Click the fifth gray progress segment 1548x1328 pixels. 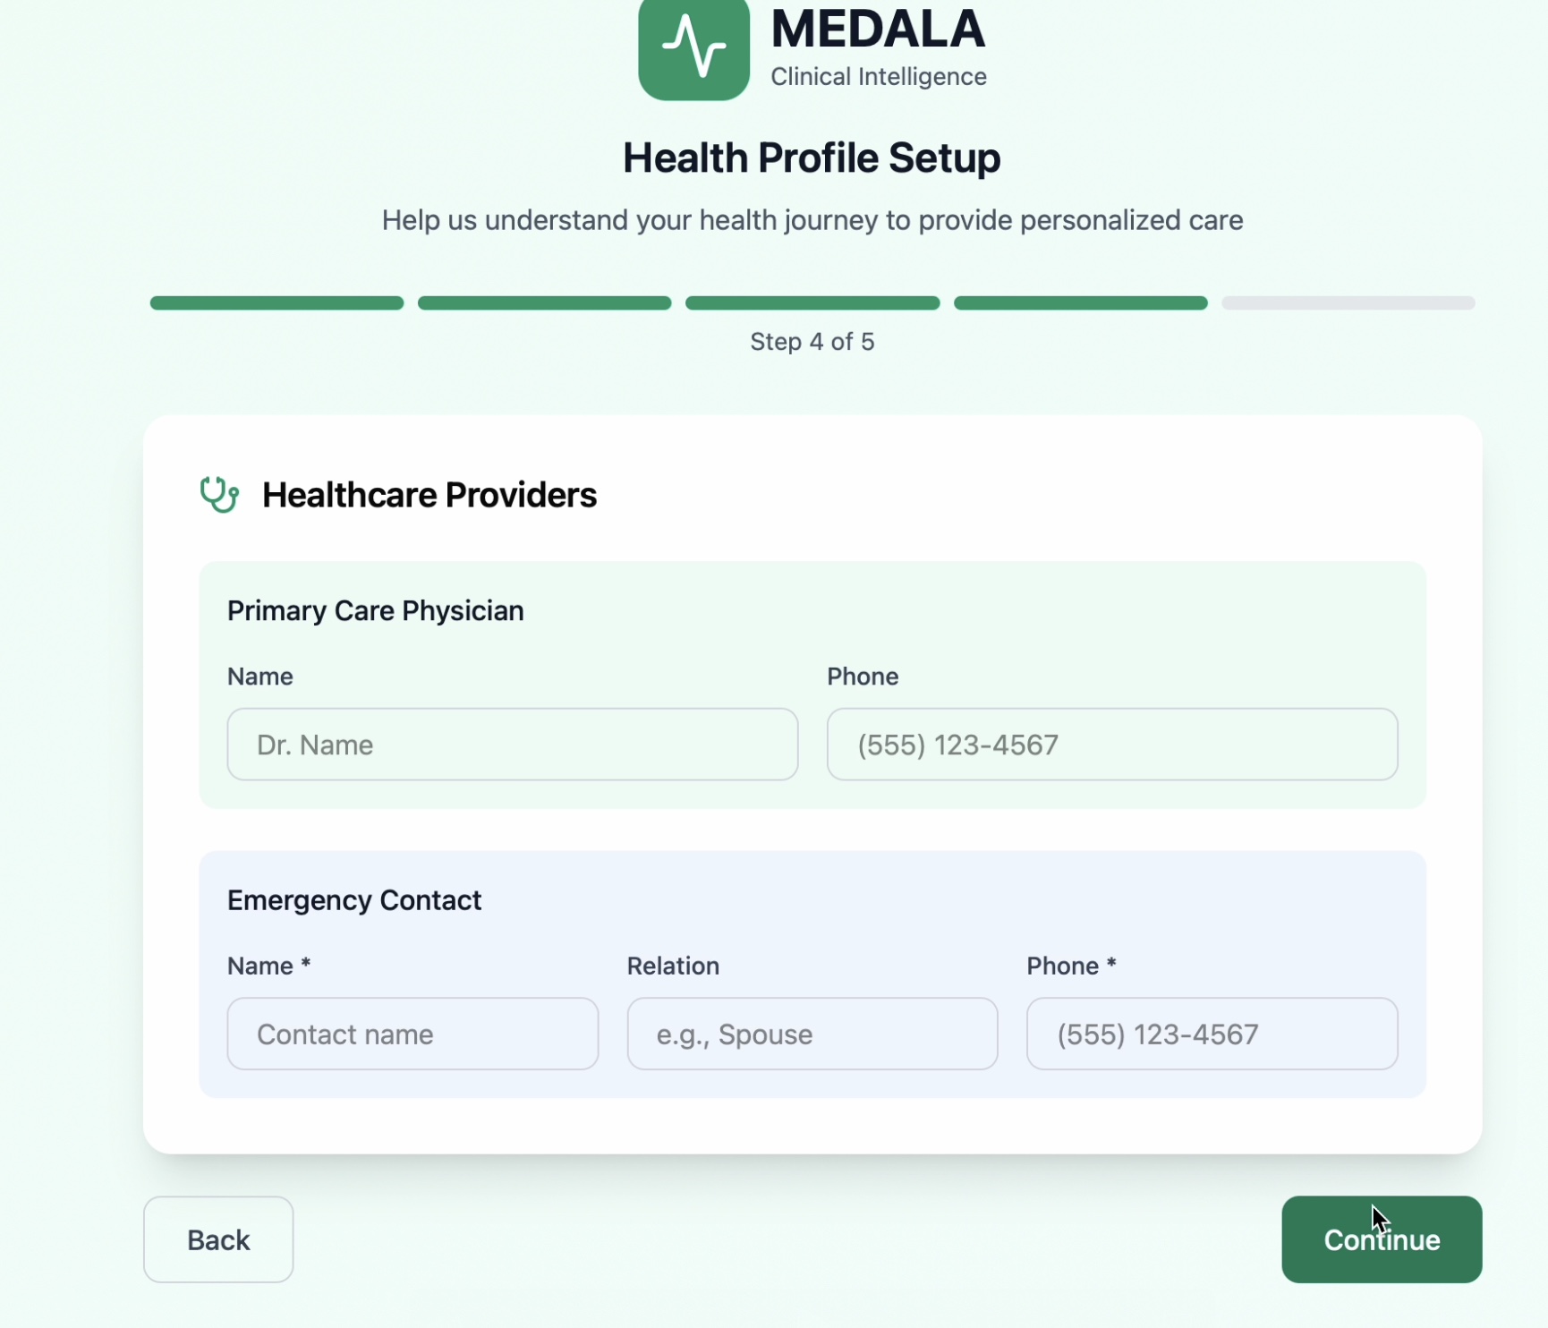pyautogui.click(x=1348, y=303)
